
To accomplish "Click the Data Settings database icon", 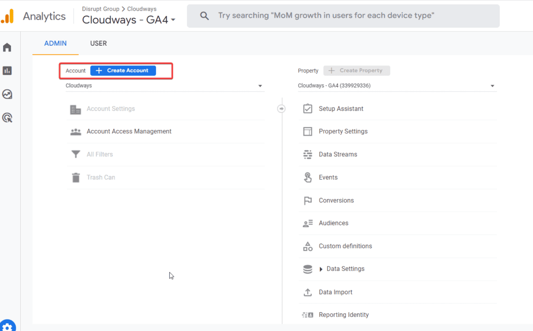I will tap(308, 269).
